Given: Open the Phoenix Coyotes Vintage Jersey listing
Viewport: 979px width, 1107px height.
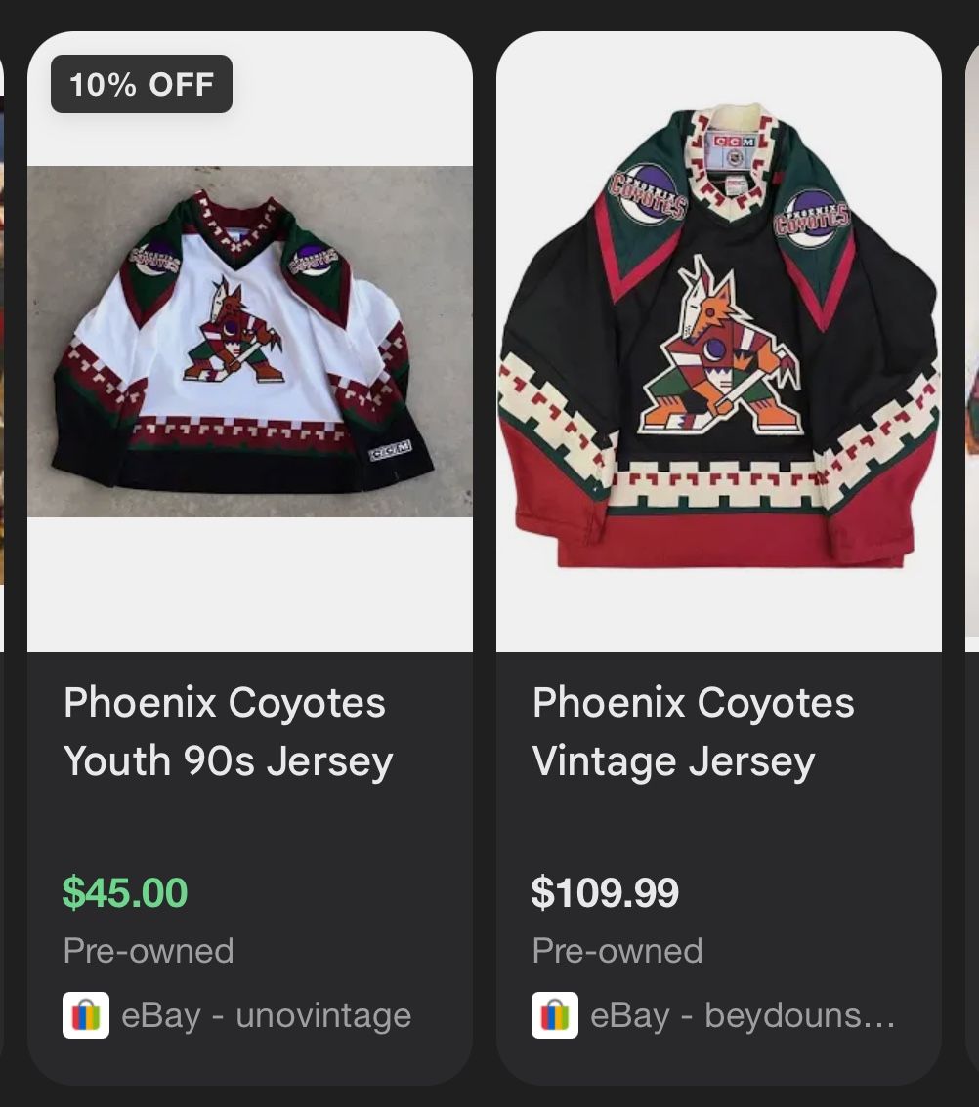Looking at the screenshot, I should (x=694, y=731).
